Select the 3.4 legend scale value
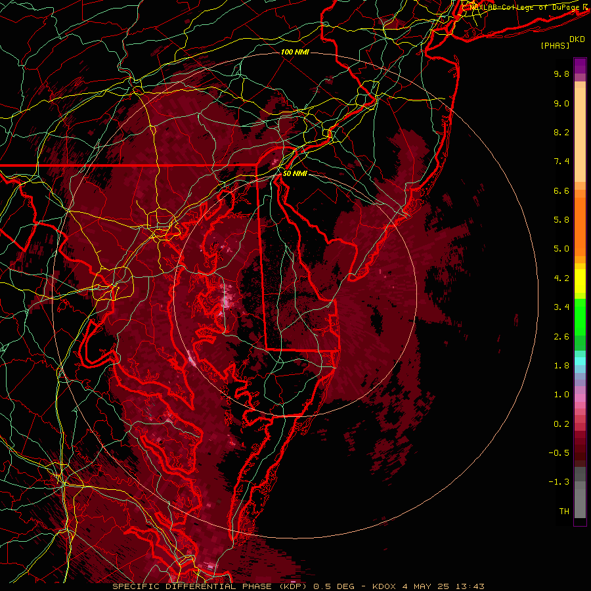This screenshot has width=591, height=591. (561, 307)
